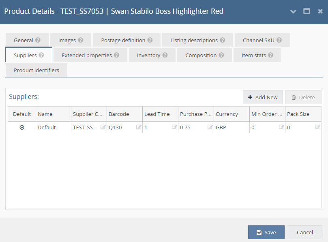Click help icon beside Inventory tab
The height and width of the screenshot is (242, 328).
pos(165,55)
